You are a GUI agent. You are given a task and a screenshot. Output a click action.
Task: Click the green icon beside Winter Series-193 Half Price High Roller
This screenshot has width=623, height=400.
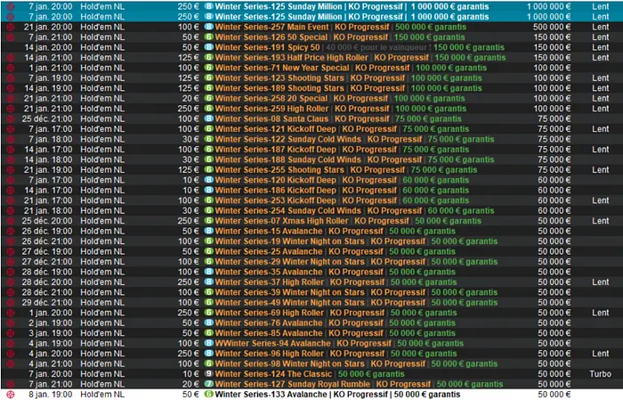click(x=209, y=57)
